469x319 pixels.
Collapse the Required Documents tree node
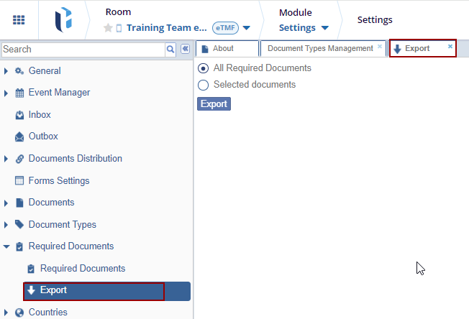click(x=6, y=246)
